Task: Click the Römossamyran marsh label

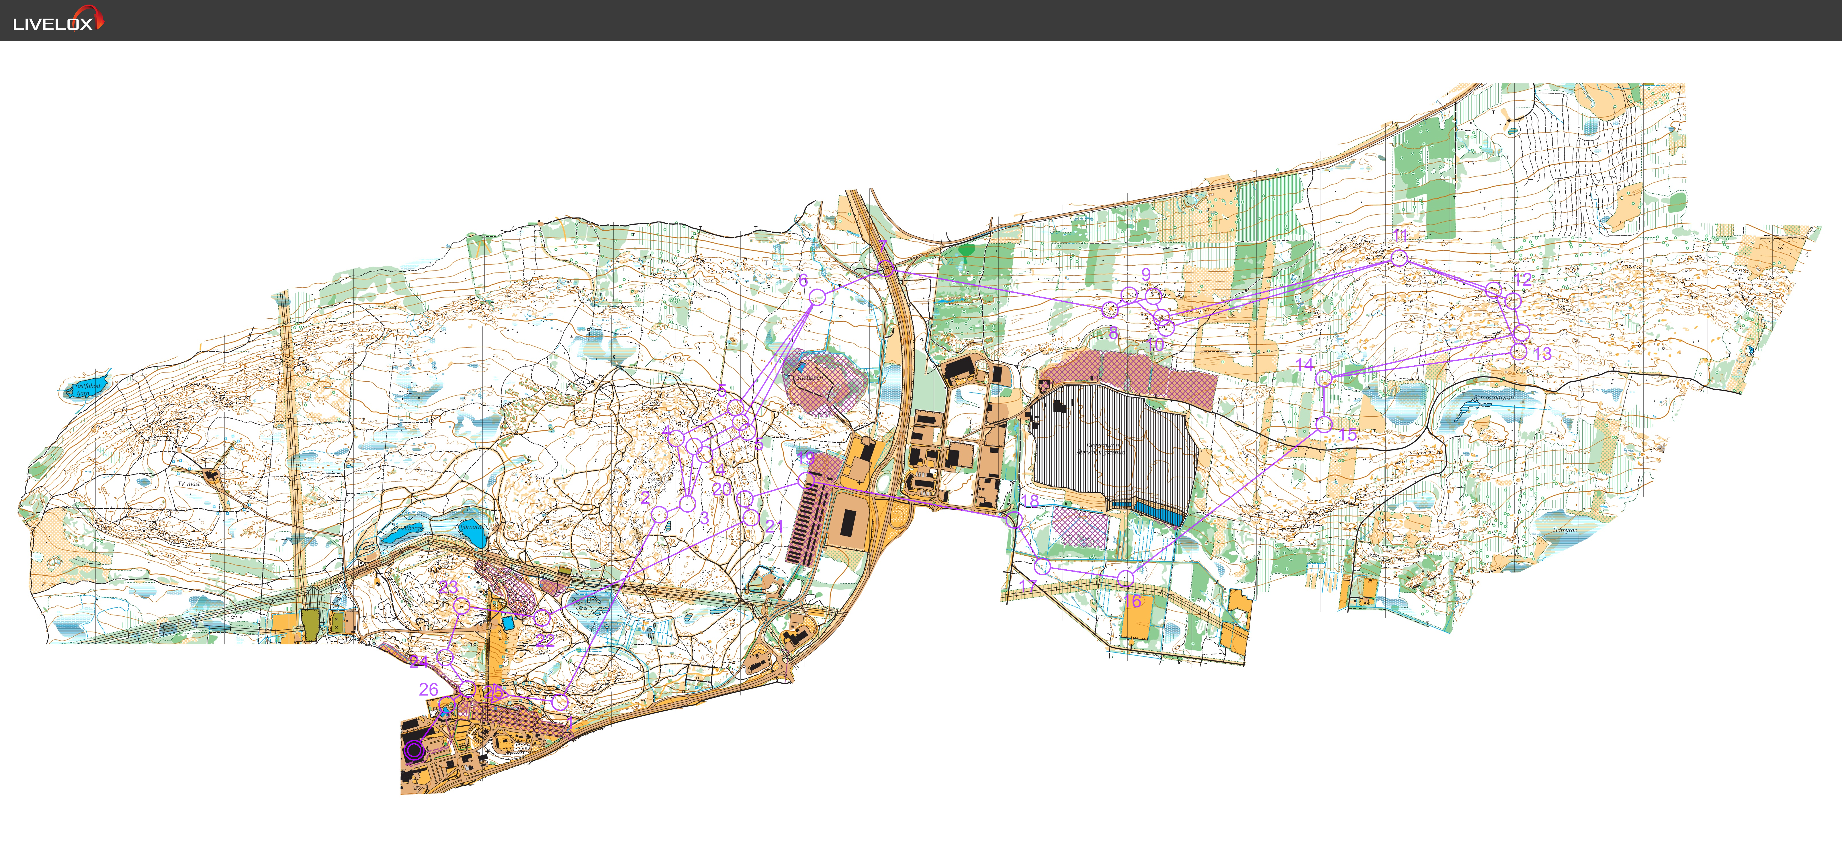Action: pyautogui.click(x=1494, y=397)
